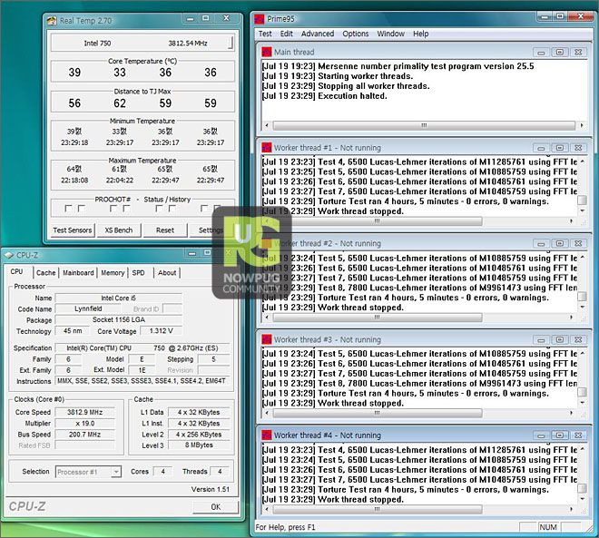Image resolution: width=599 pixels, height=538 pixels.
Task: Maximize the Real Temp window
Action: tap(205, 19)
